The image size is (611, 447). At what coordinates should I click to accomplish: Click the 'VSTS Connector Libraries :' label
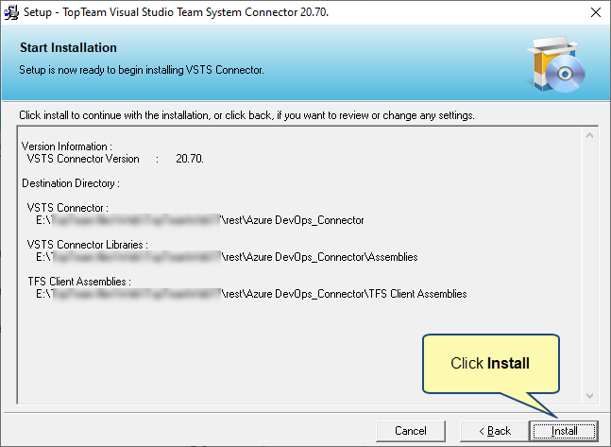(x=87, y=245)
